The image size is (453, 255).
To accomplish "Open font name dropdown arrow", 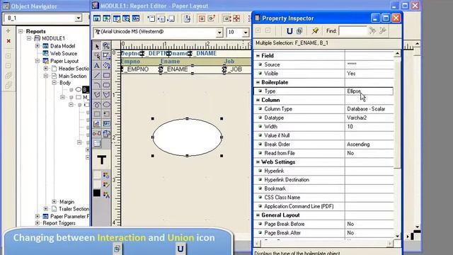I will (x=219, y=33).
